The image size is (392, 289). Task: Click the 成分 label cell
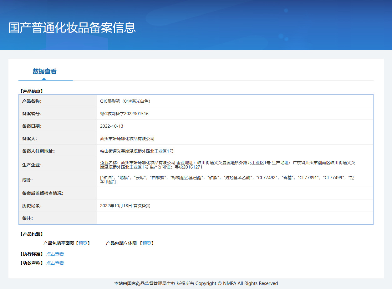(x=58, y=179)
